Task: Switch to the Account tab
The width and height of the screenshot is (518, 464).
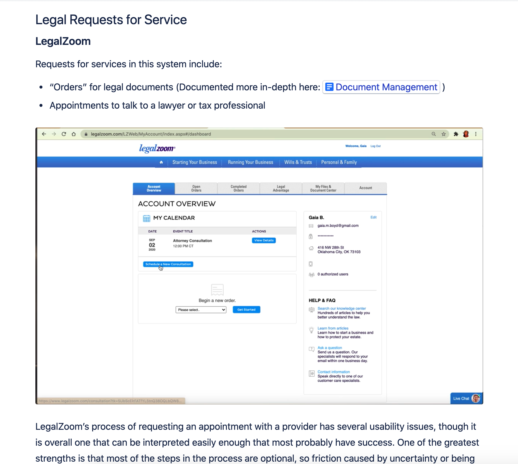Action: (366, 188)
